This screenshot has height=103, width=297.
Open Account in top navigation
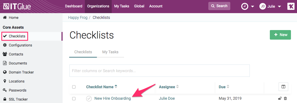(156, 6)
